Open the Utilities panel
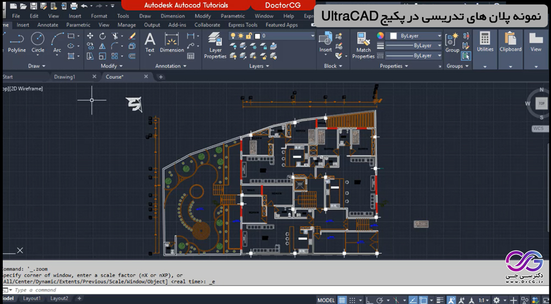This screenshot has height=304, width=551. coord(485,49)
